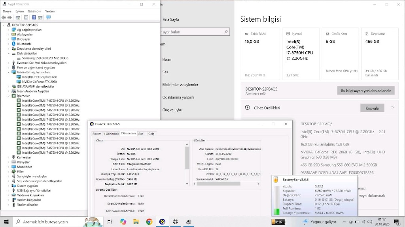Click the Samsung SSD 860 EVO disk icon

(x=19, y=58)
